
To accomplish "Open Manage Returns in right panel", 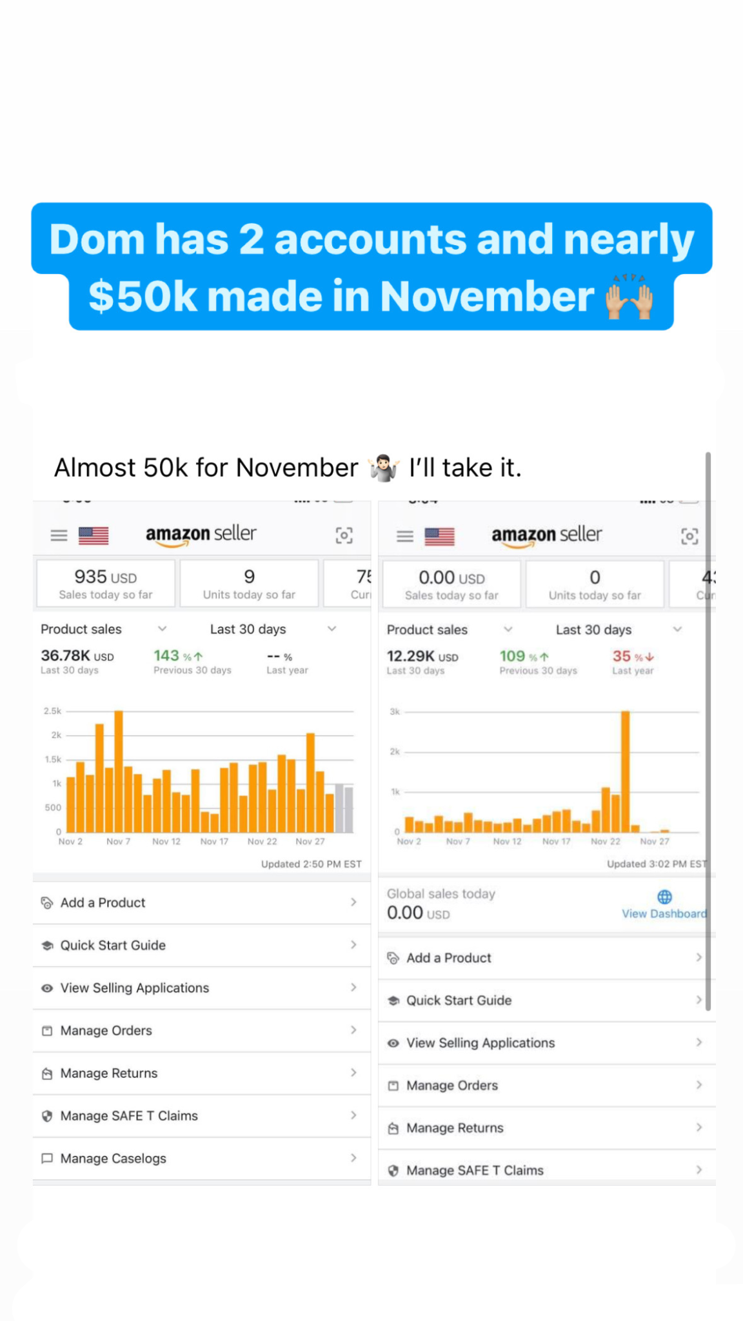I will [x=455, y=1128].
